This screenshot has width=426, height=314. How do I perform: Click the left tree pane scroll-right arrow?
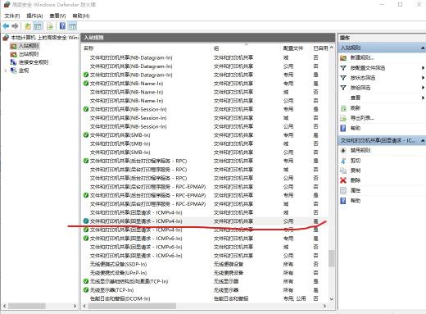[x=75, y=306]
